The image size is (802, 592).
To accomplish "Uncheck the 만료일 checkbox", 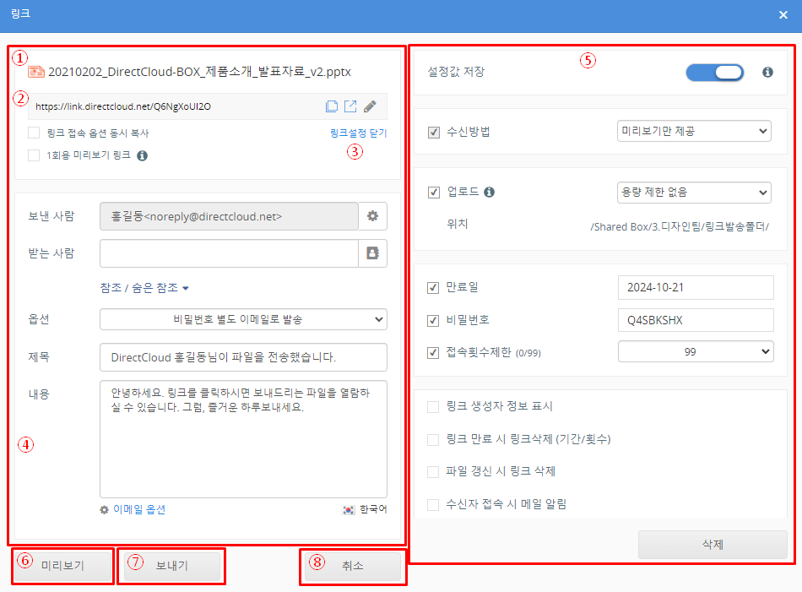I will [x=434, y=287].
